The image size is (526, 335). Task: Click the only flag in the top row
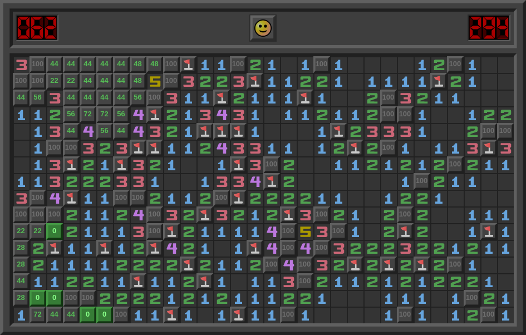pyautogui.click(x=188, y=65)
